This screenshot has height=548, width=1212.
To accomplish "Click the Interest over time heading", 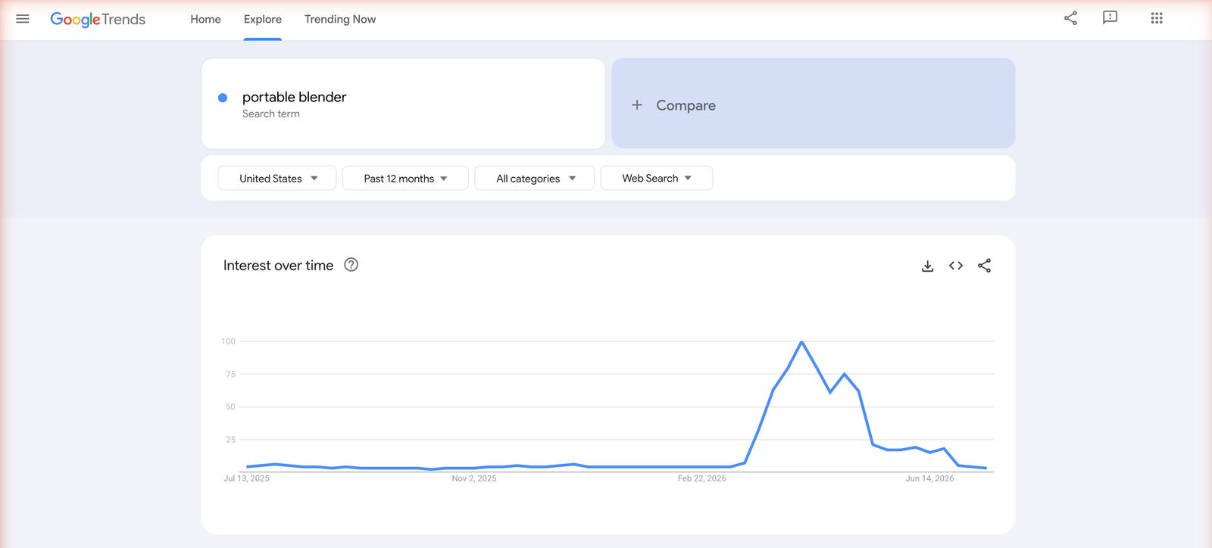I will pyautogui.click(x=278, y=266).
